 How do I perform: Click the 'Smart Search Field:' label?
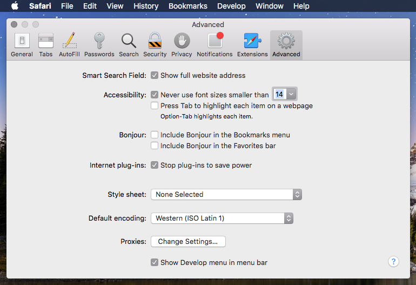114,75
